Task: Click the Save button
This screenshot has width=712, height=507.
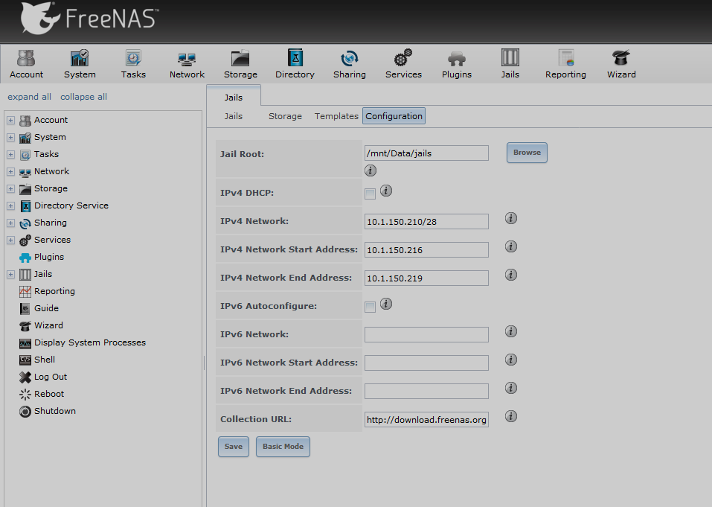Action: click(234, 447)
